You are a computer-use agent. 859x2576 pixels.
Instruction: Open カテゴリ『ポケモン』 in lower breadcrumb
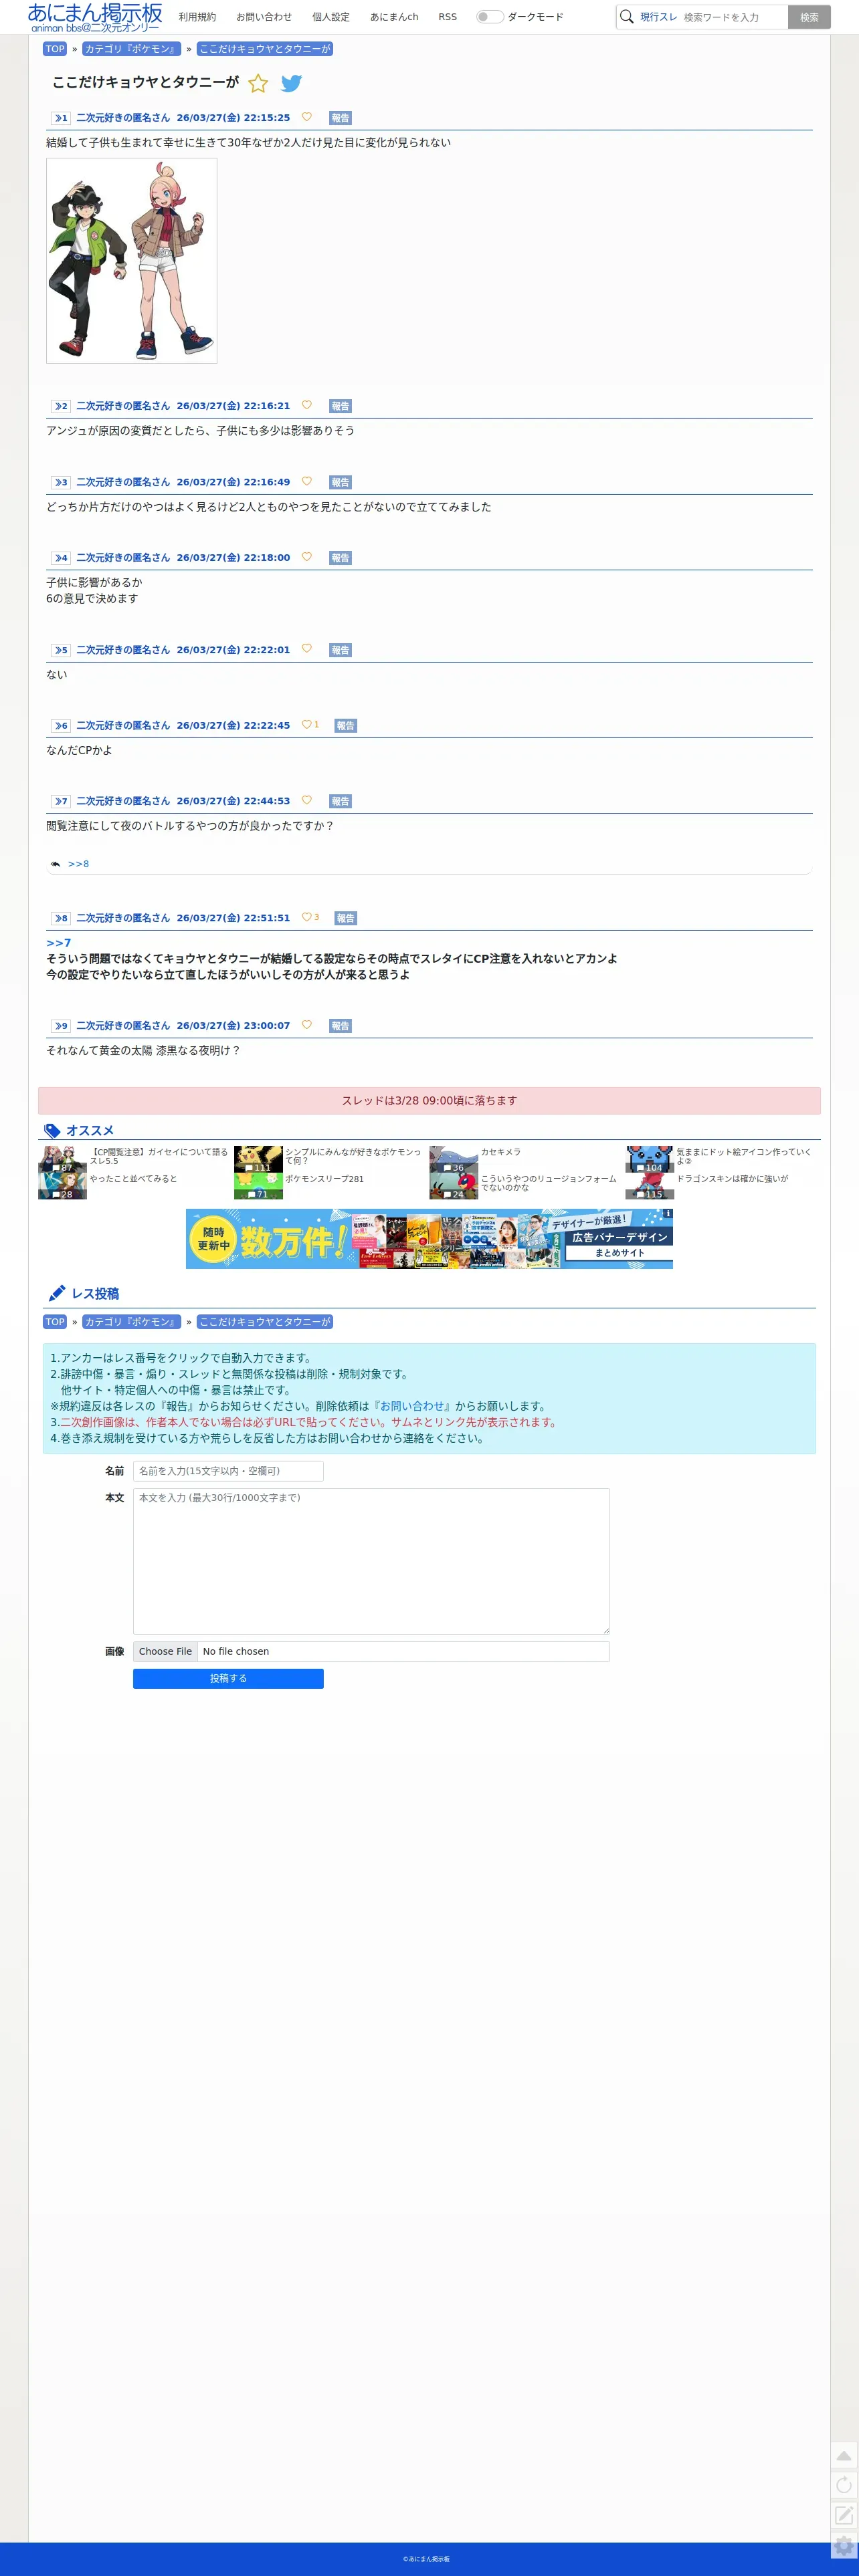click(x=131, y=1322)
